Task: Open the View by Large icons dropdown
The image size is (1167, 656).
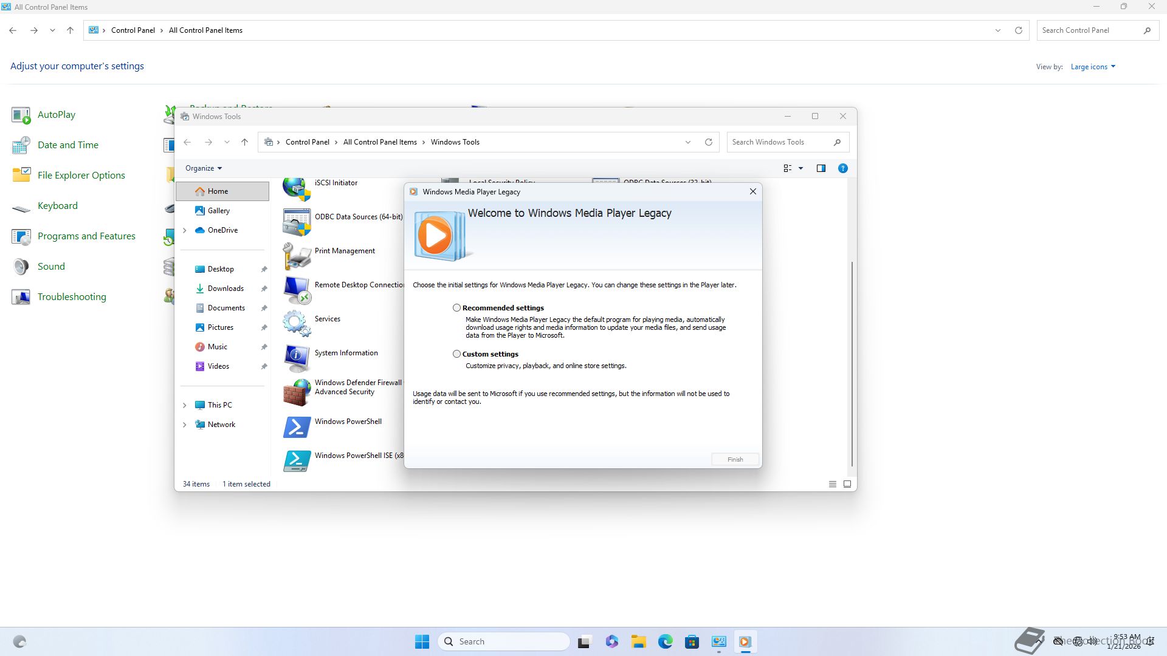Action: (x=1093, y=67)
